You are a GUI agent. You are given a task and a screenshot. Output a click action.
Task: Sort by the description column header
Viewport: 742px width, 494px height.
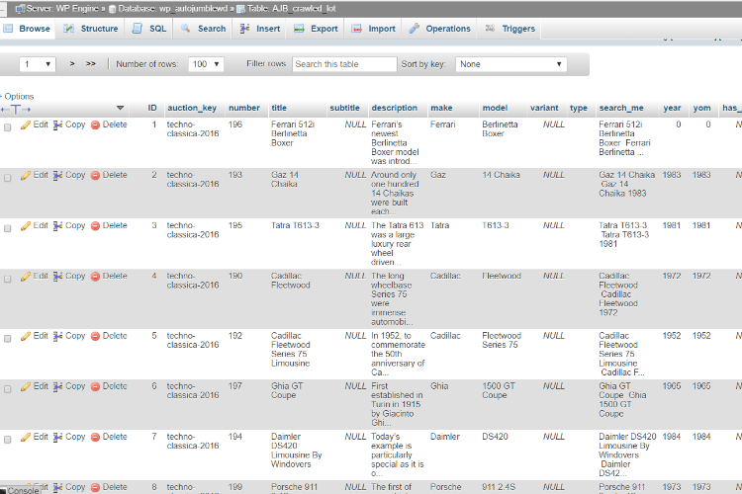pyautogui.click(x=394, y=108)
